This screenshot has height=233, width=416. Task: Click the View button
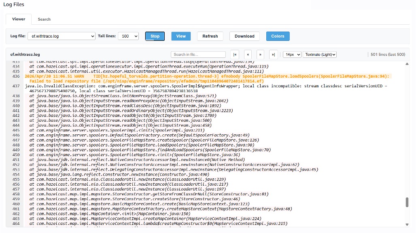tap(181, 36)
